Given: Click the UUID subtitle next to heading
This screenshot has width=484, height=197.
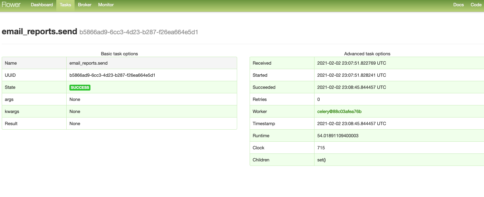Looking at the screenshot, I should (x=139, y=32).
